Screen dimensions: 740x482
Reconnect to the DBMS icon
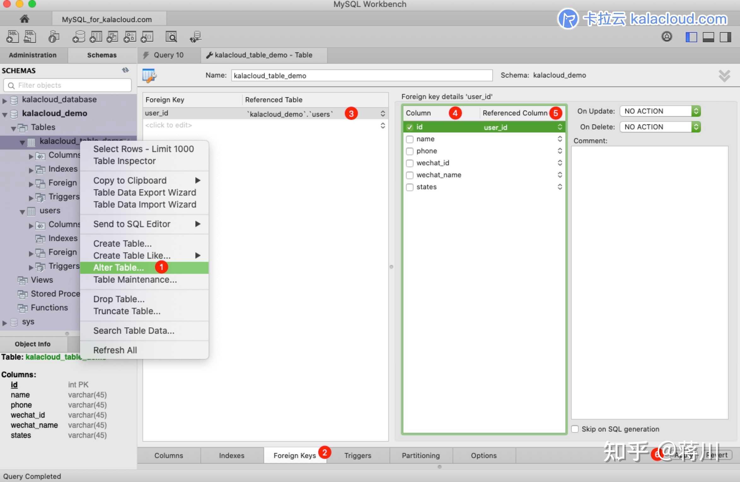195,36
